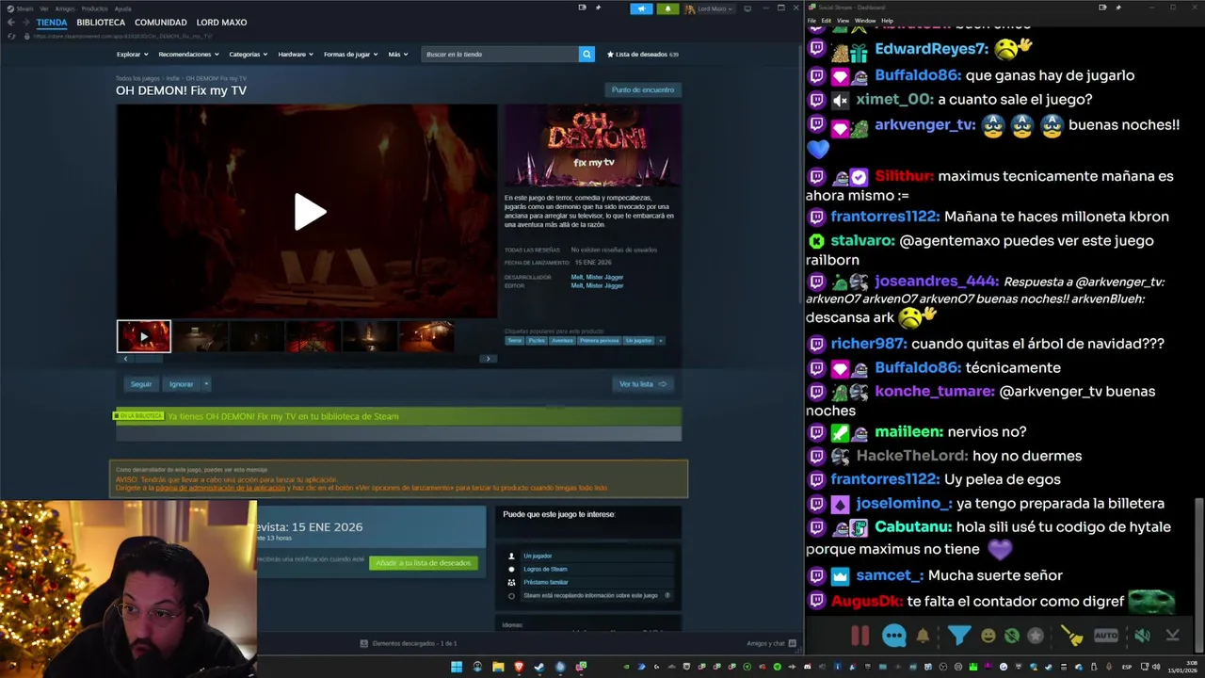Open the Windows Start button
1205x678 pixels.
point(457,667)
